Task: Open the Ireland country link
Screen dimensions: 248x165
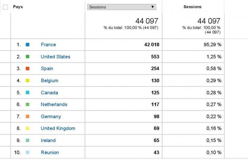Action: 48,140
